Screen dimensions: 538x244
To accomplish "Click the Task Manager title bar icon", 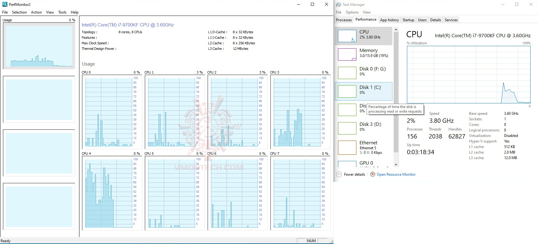I will (x=339, y=5).
